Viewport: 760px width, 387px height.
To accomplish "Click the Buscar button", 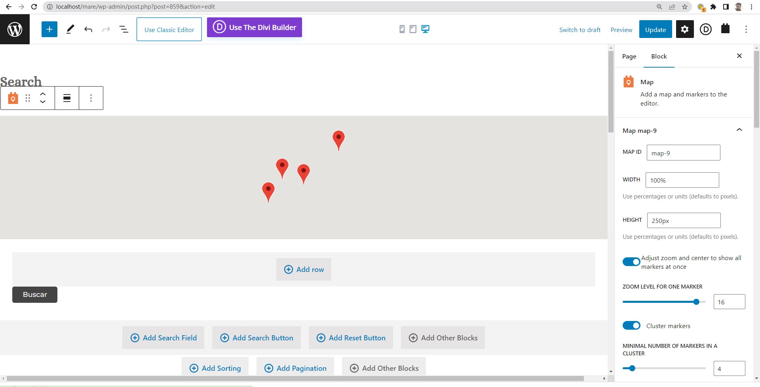I will tap(35, 294).
